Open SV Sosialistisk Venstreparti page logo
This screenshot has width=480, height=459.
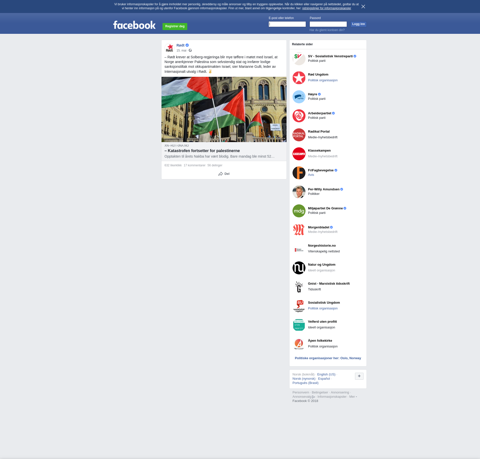(x=299, y=59)
